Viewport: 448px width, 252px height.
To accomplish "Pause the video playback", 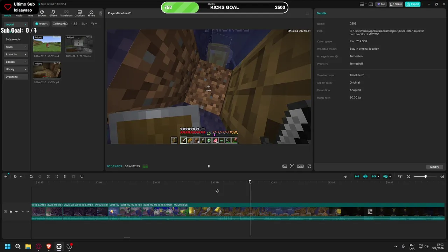I will tap(209, 166).
